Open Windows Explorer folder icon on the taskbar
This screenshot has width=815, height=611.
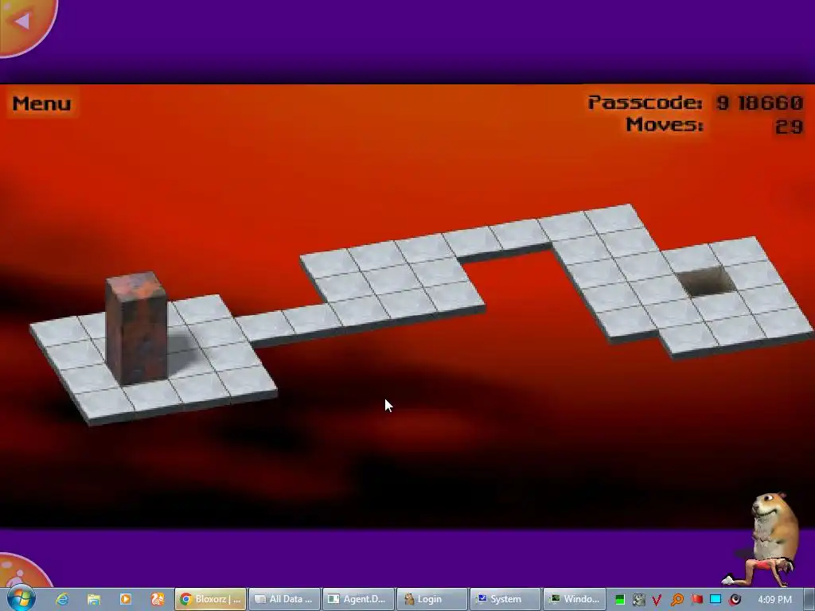coord(94,599)
